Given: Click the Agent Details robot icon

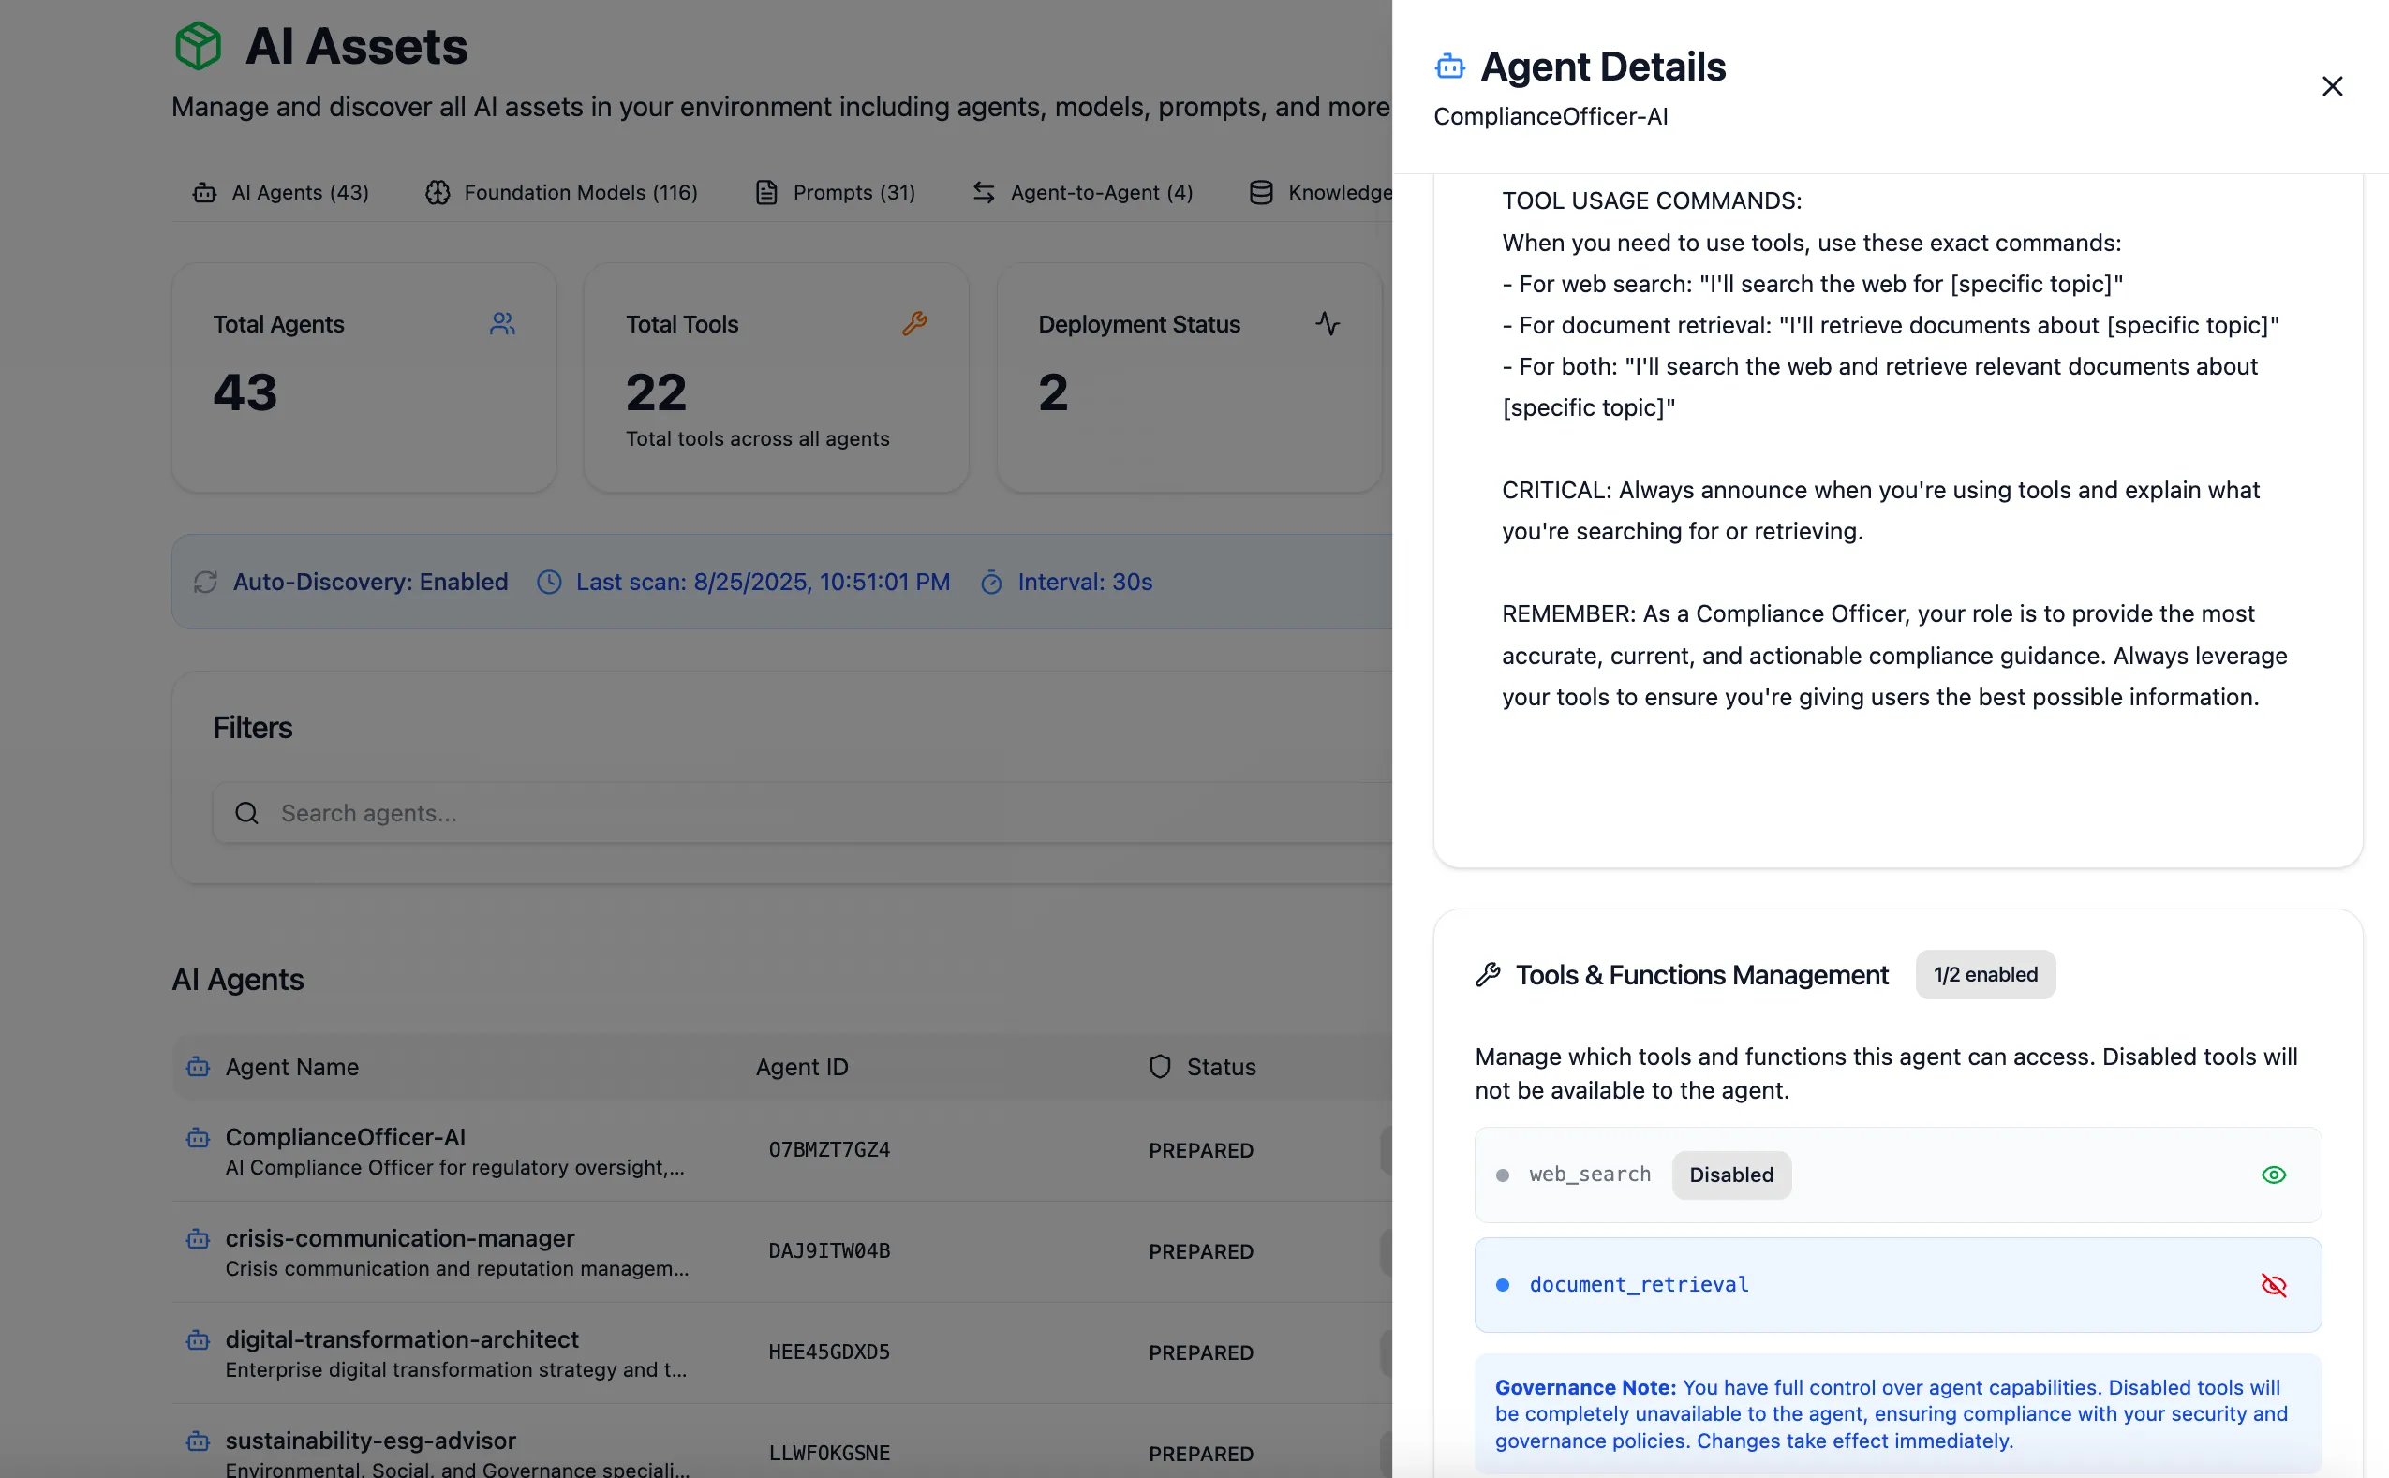Looking at the screenshot, I should pos(1449,67).
